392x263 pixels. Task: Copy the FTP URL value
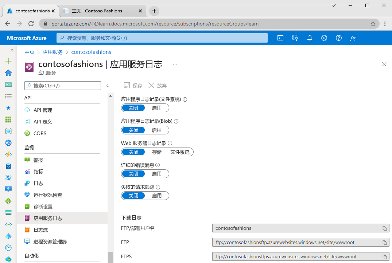[x=384, y=243]
